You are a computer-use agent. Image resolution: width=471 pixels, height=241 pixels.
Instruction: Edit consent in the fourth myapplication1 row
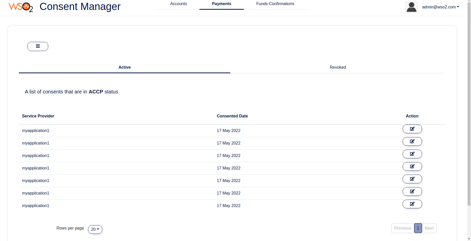412,166
